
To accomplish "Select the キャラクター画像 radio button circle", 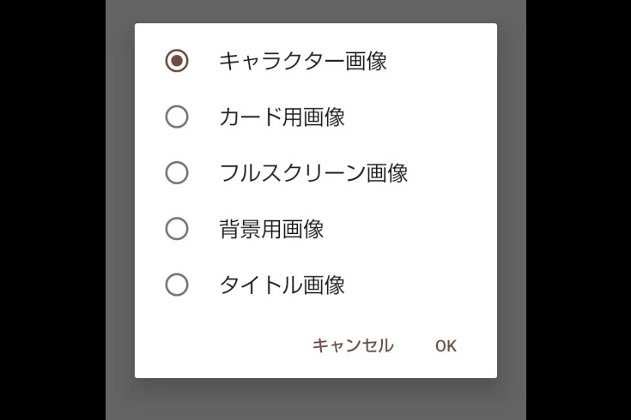I will (x=177, y=61).
